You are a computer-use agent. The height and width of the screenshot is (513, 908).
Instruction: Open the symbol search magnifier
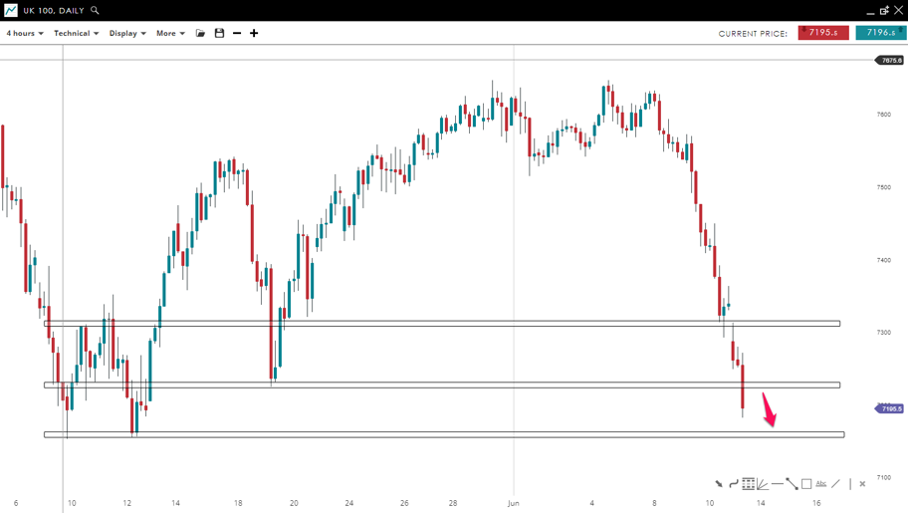(95, 10)
